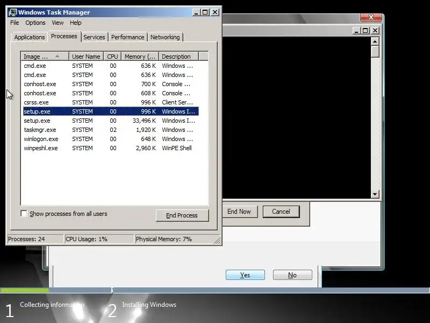The width and height of the screenshot is (430, 323).
Task: Select setup.exe using 33,496 K memory
Action: [111, 121]
